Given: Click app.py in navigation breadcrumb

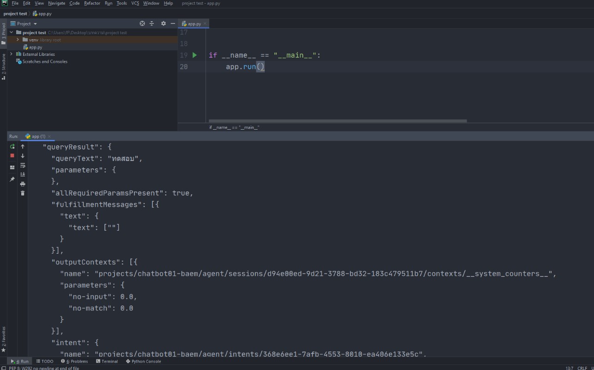Looking at the screenshot, I should pos(42,14).
